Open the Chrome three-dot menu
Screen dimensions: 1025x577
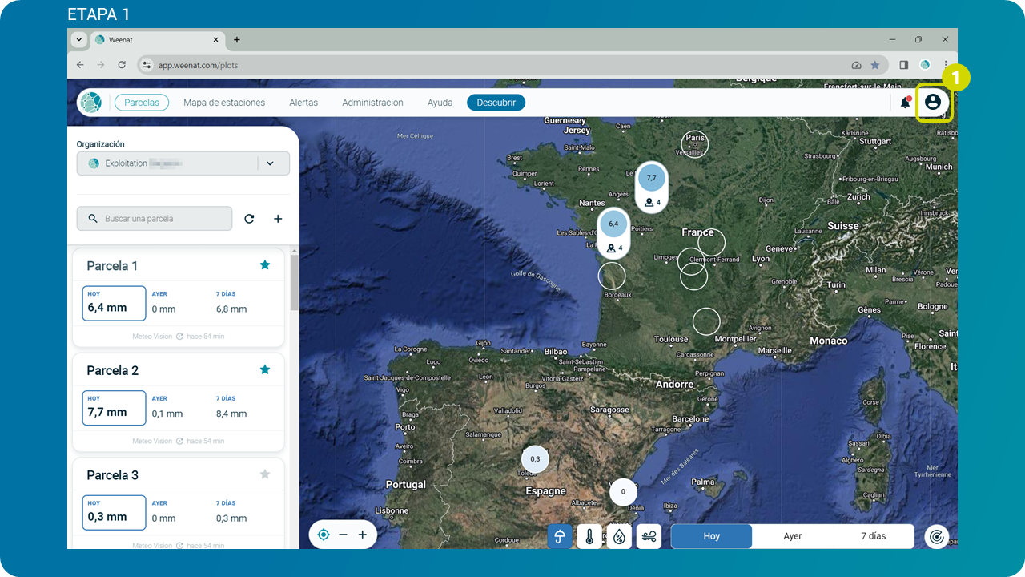point(946,65)
